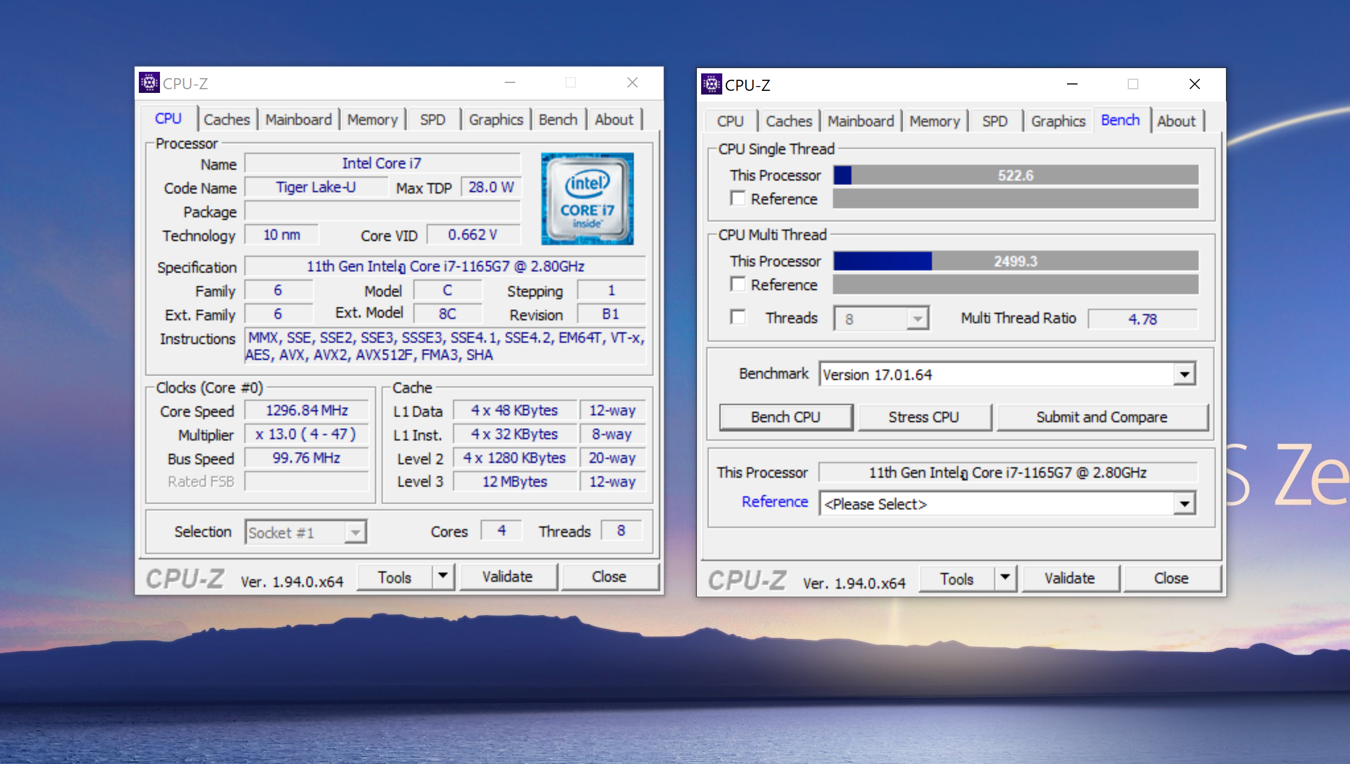Open Caches tab in left CPU-Z window
The width and height of the screenshot is (1350, 764).
(x=226, y=120)
